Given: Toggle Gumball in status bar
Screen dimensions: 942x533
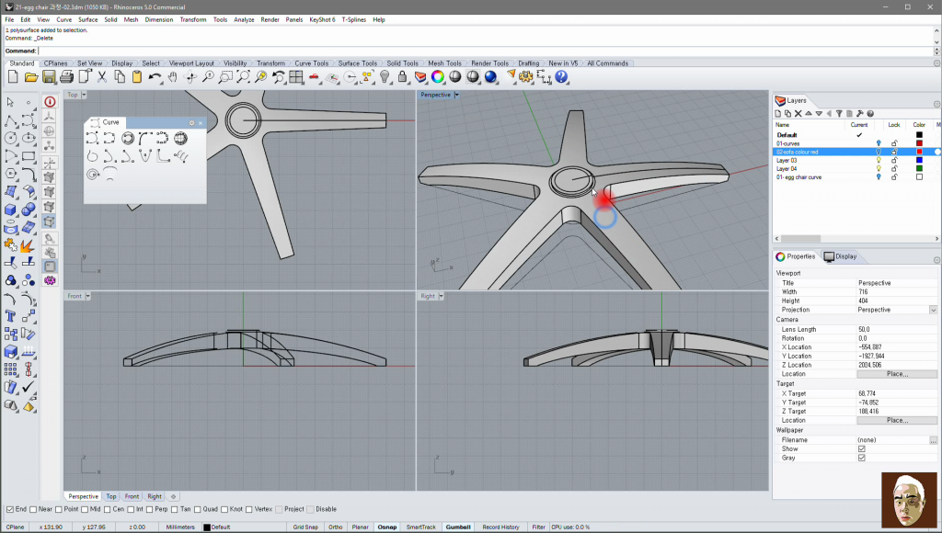Looking at the screenshot, I should pos(458,527).
